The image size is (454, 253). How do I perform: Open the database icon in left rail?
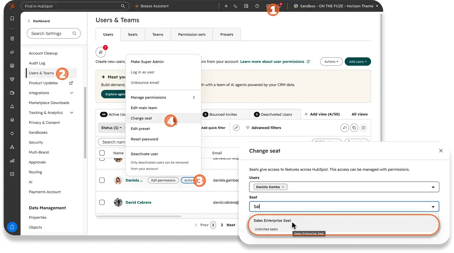[12, 120]
